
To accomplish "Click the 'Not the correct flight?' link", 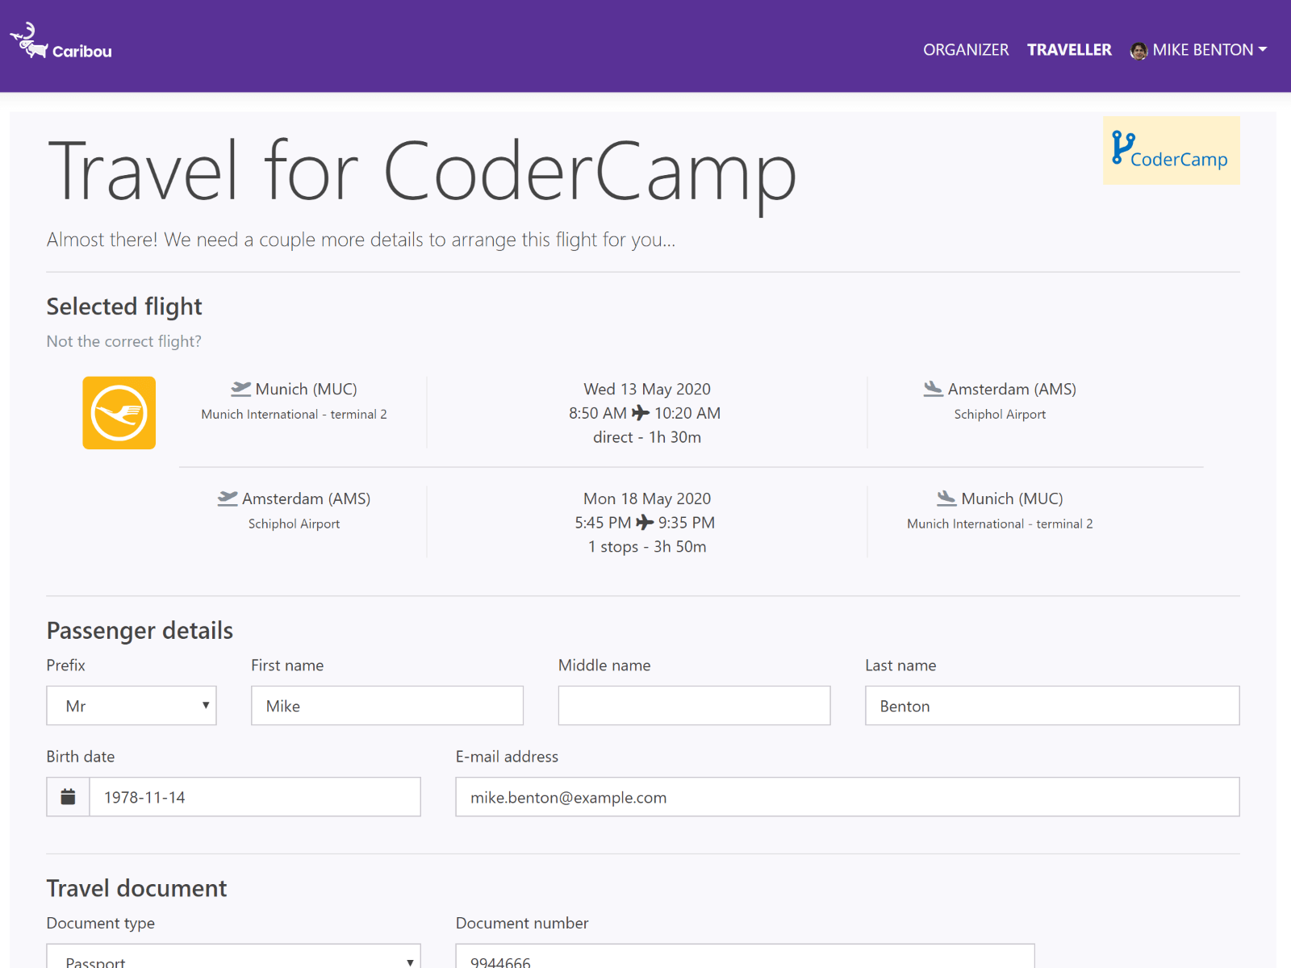I will click(123, 341).
